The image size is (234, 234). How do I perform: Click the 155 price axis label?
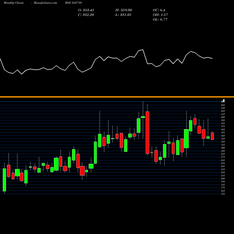point(223,194)
